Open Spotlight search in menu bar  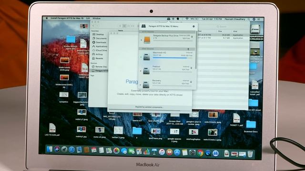click(249, 19)
